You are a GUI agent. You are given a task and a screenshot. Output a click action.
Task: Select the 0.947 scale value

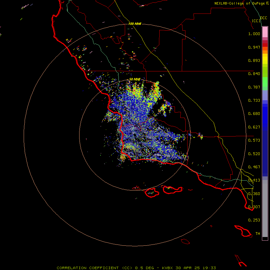click(x=254, y=47)
